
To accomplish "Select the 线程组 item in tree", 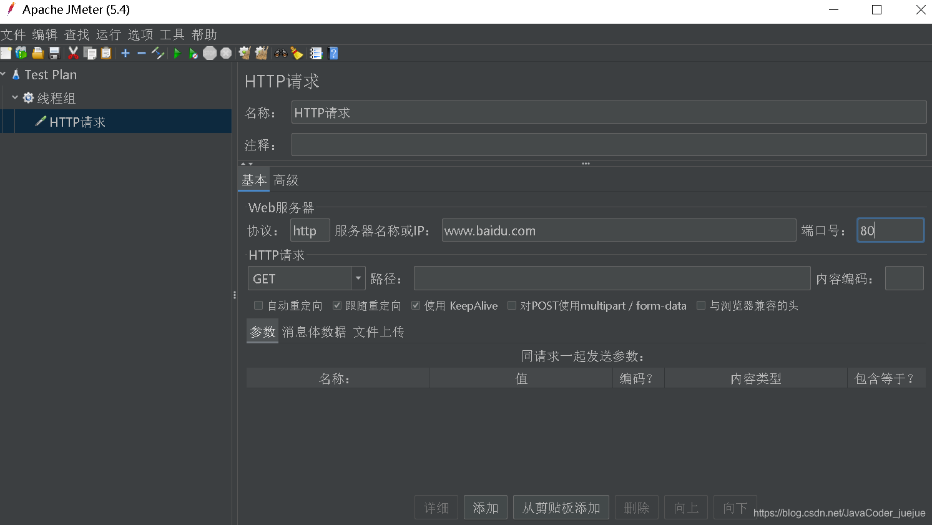I will click(56, 98).
